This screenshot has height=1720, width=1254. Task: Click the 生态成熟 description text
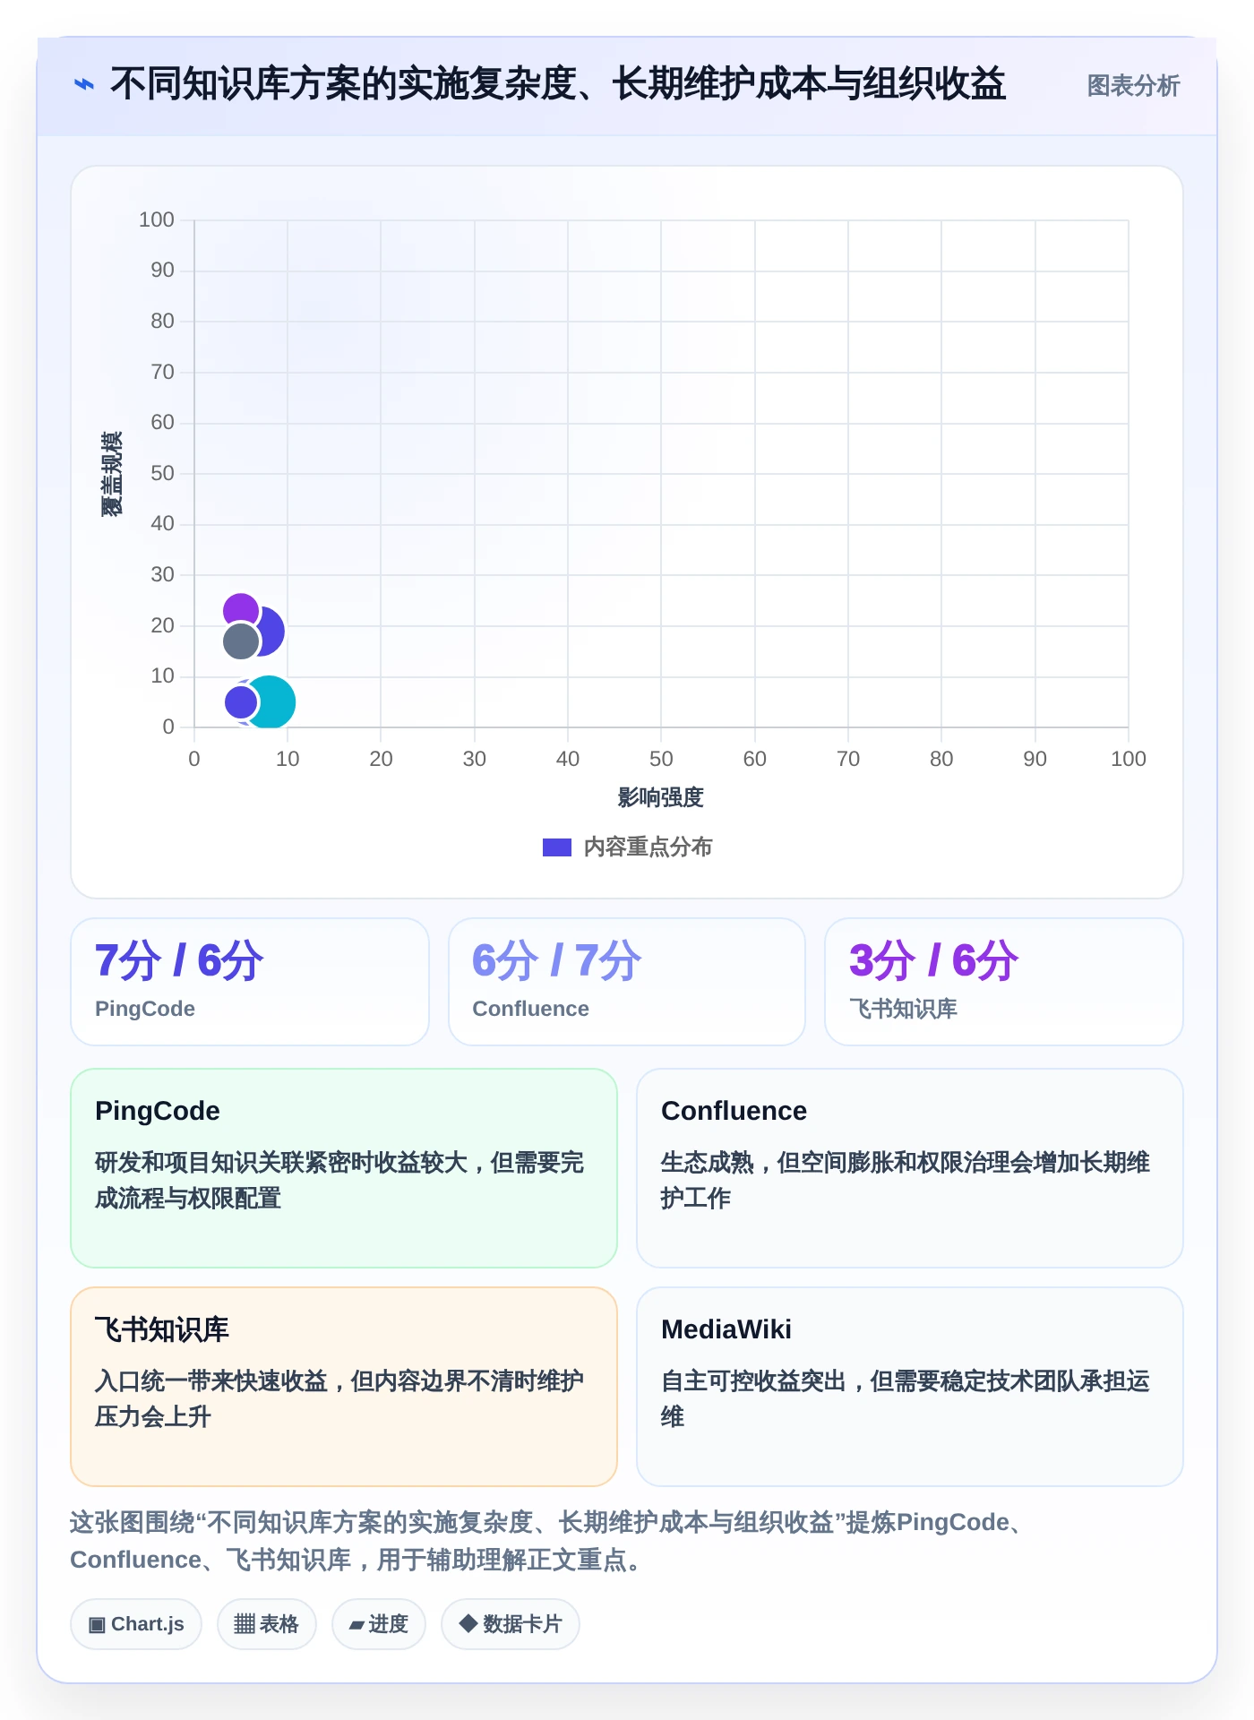906,1180
